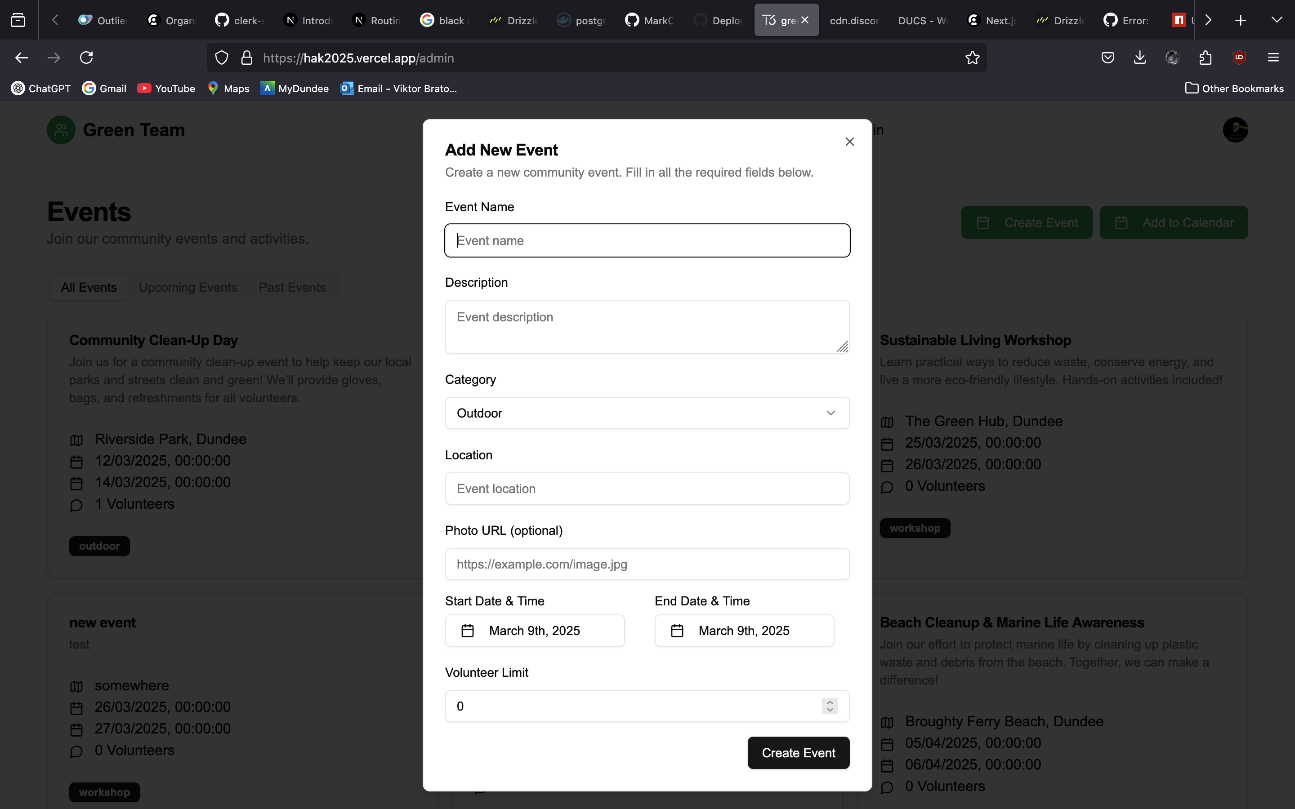1295x809 pixels.
Task: Open the Start Date & Time picker
Action: pyautogui.click(x=534, y=630)
